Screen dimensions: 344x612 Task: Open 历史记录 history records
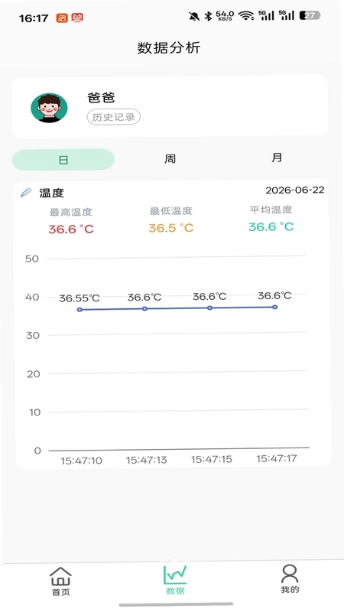click(x=113, y=117)
